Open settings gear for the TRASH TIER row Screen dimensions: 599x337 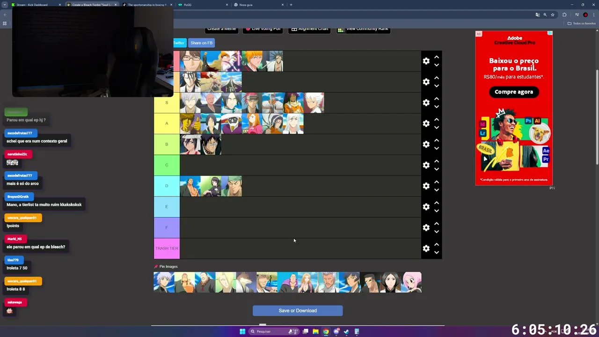click(426, 249)
